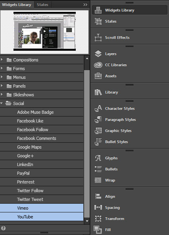
Task: Open the Transform panel icon
Action: 98,218
